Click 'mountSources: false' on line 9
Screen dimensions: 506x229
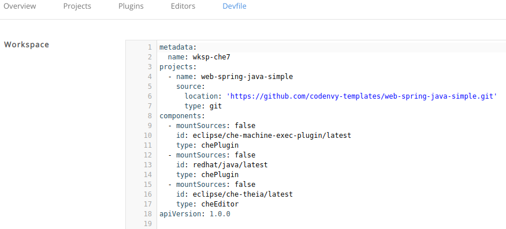[x=215, y=126]
